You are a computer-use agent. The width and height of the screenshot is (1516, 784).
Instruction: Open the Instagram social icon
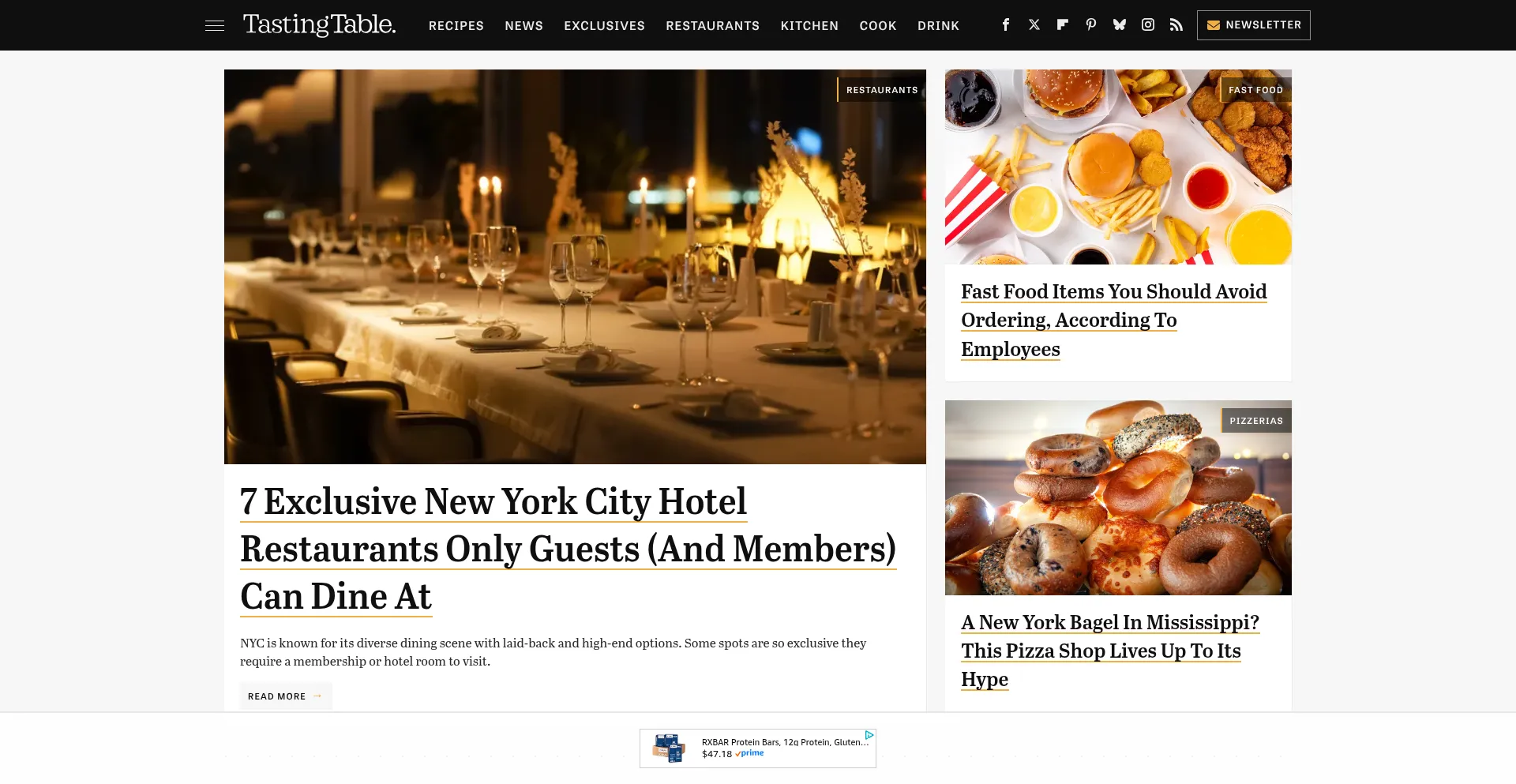coord(1148,24)
